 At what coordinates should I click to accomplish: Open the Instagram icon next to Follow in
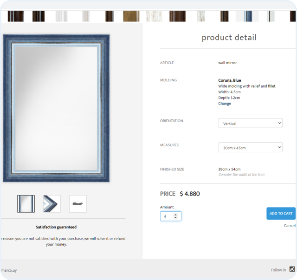pos(292,269)
